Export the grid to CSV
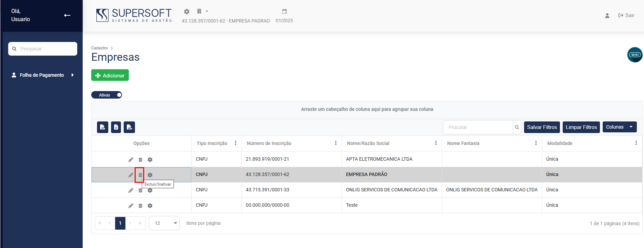 click(x=129, y=127)
